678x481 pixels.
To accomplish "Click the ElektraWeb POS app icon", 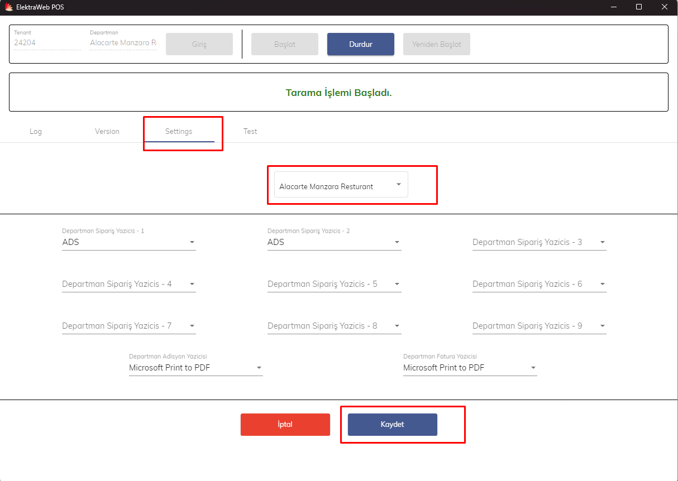I will coord(8,7).
